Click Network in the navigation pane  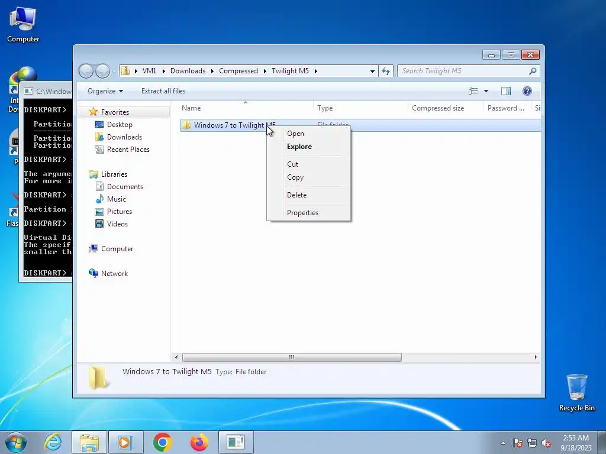(x=114, y=274)
